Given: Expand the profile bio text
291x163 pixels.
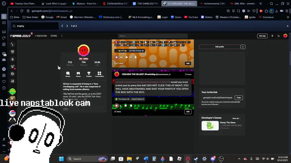Looking at the screenshot, I should (66, 109).
